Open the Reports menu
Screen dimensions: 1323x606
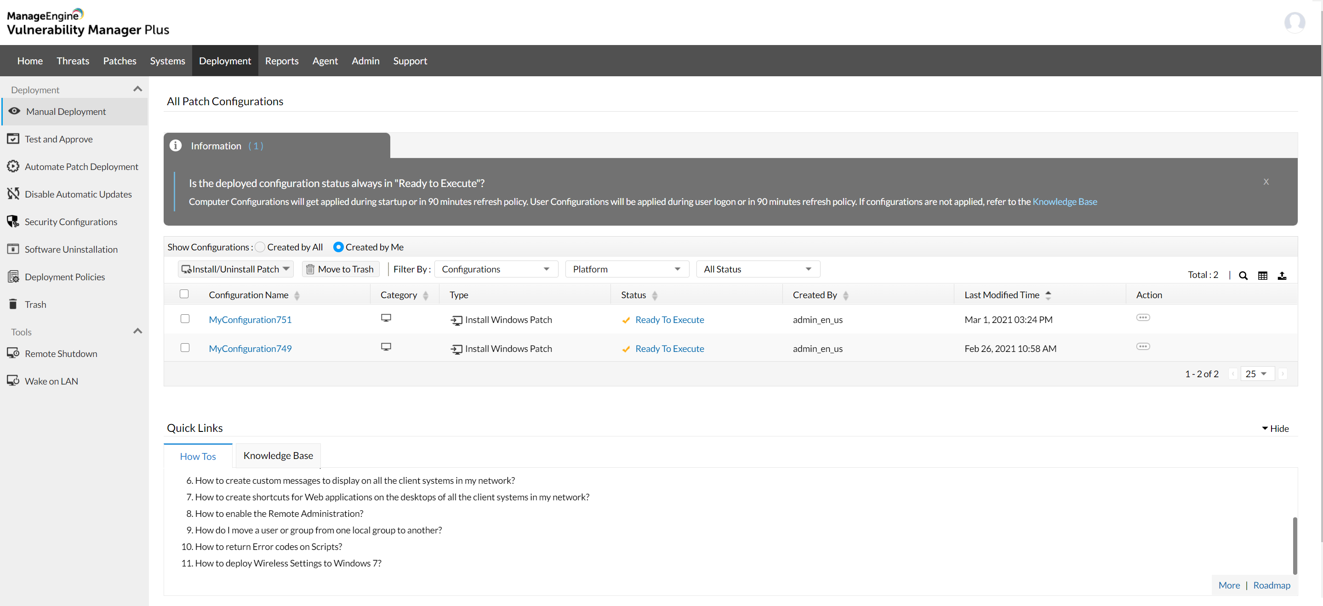pos(281,61)
